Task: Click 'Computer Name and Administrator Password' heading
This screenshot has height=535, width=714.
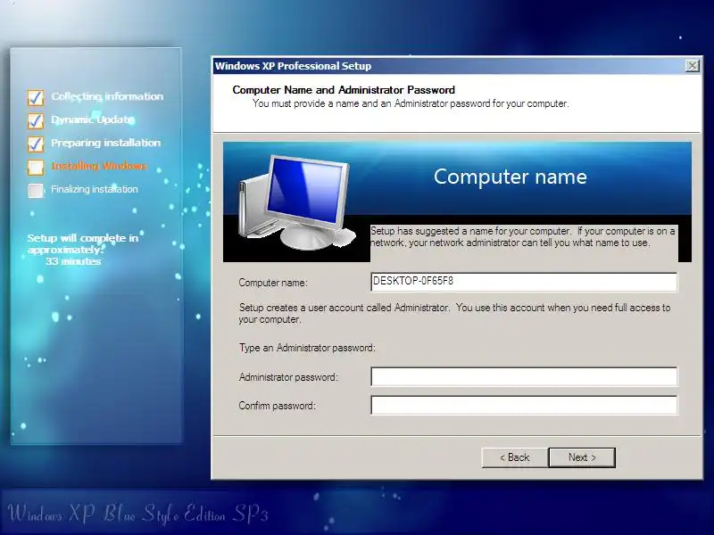Action: coord(344,90)
